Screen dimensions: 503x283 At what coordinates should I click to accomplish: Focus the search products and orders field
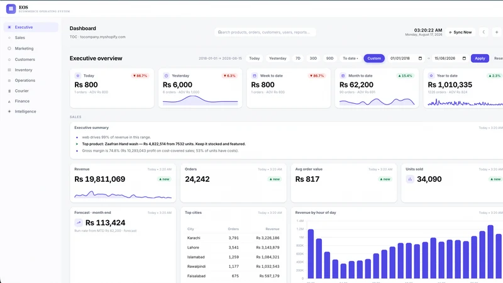point(265,32)
